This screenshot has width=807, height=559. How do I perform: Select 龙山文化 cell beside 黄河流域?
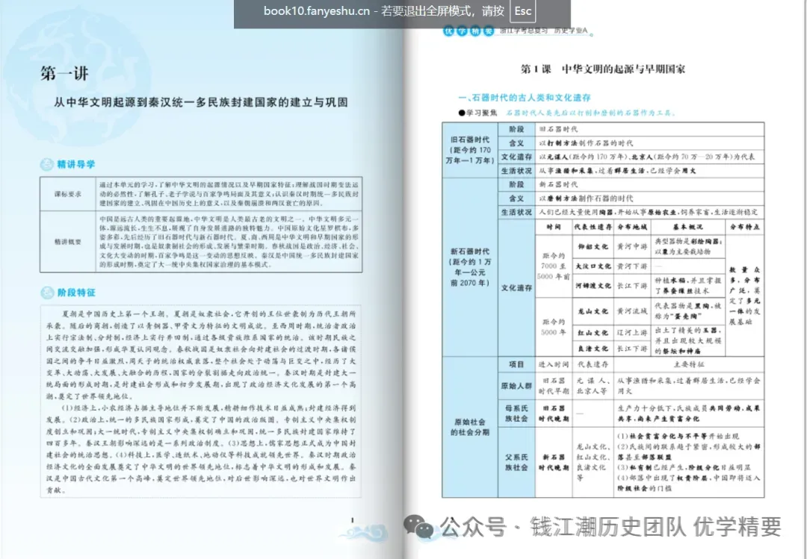click(x=593, y=310)
